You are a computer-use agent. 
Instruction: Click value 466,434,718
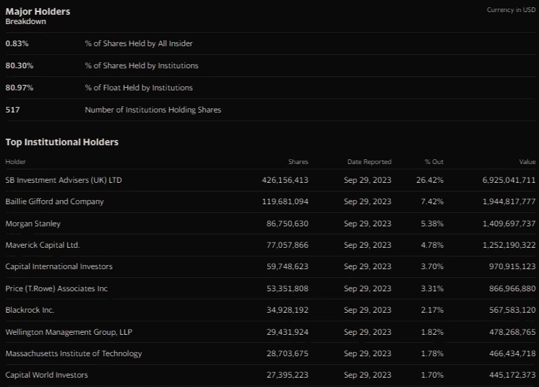coord(512,354)
